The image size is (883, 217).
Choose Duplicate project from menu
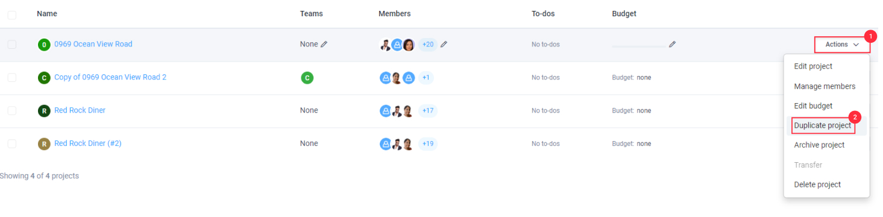(823, 125)
